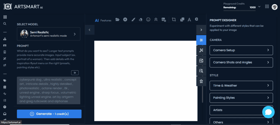Collapse the left panel with arrow
The image size is (280, 125).
[x=90, y=30]
